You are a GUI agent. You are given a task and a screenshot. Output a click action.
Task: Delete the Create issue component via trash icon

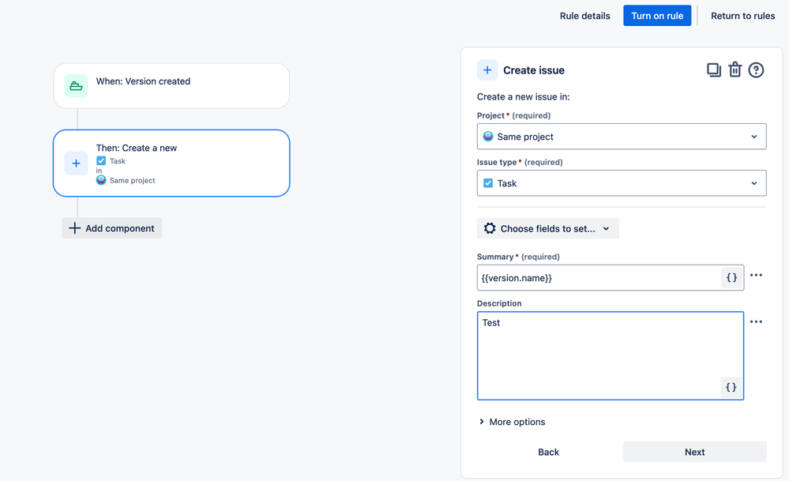[735, 70]
